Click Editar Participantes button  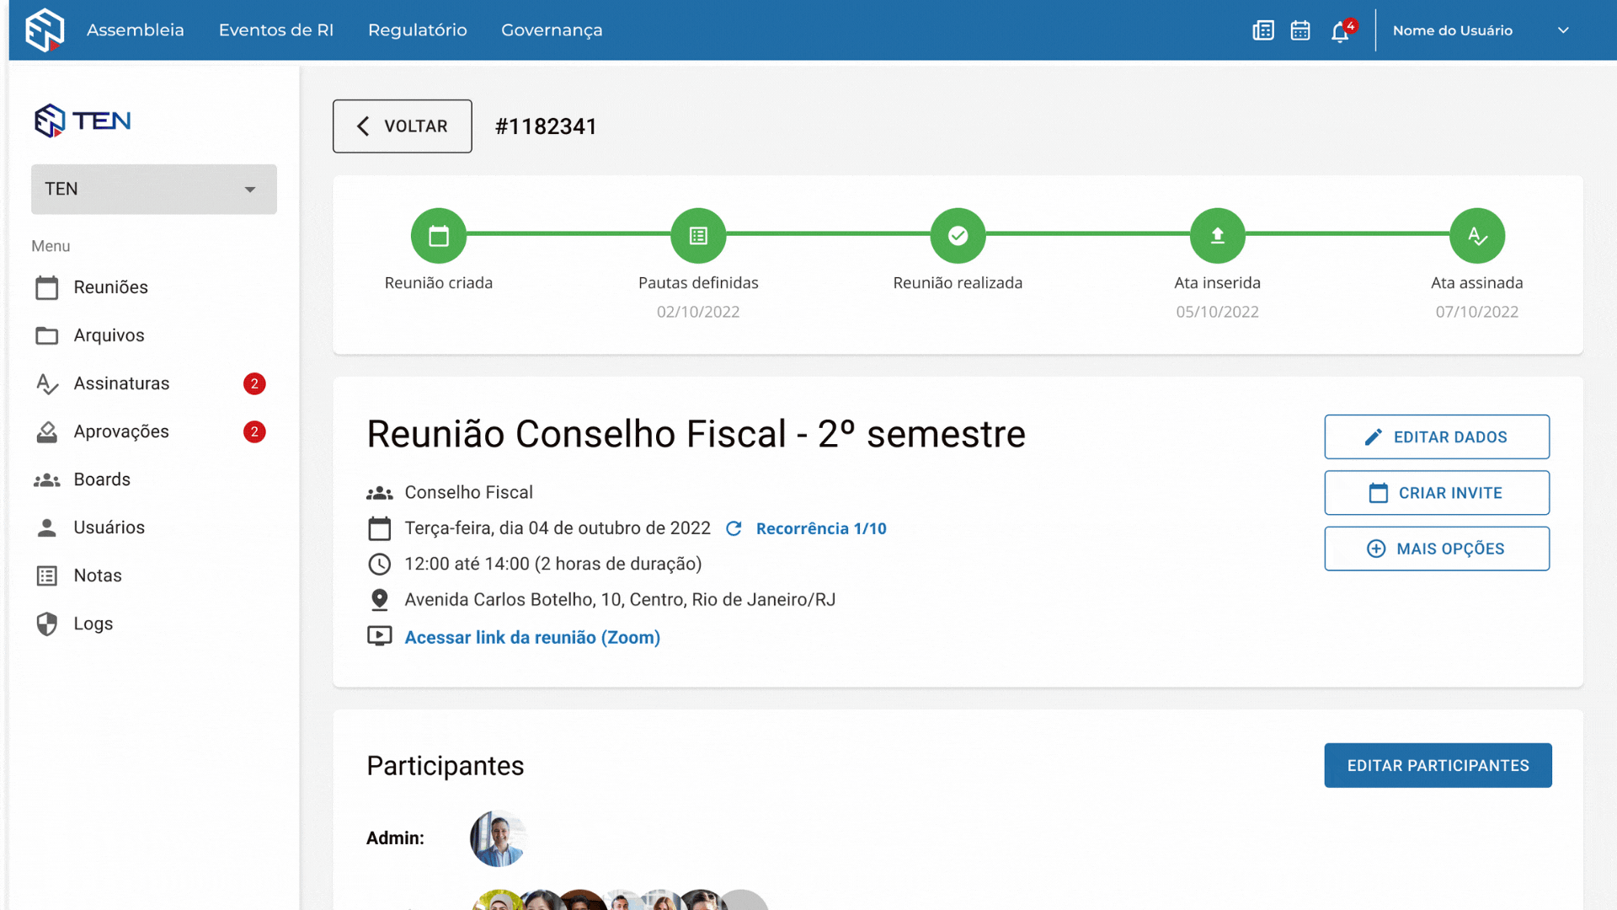1438,765
